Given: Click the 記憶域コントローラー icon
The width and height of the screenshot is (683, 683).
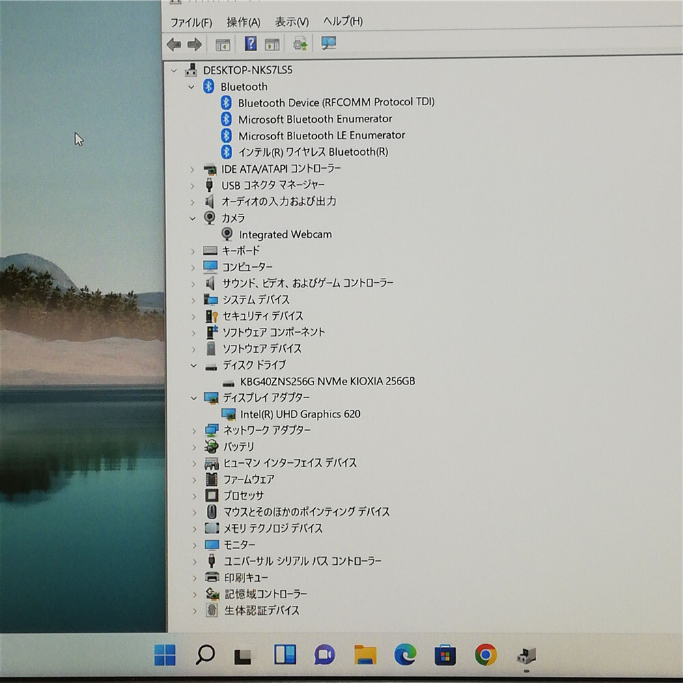Looking at the screenshot, I should (212, 594).
